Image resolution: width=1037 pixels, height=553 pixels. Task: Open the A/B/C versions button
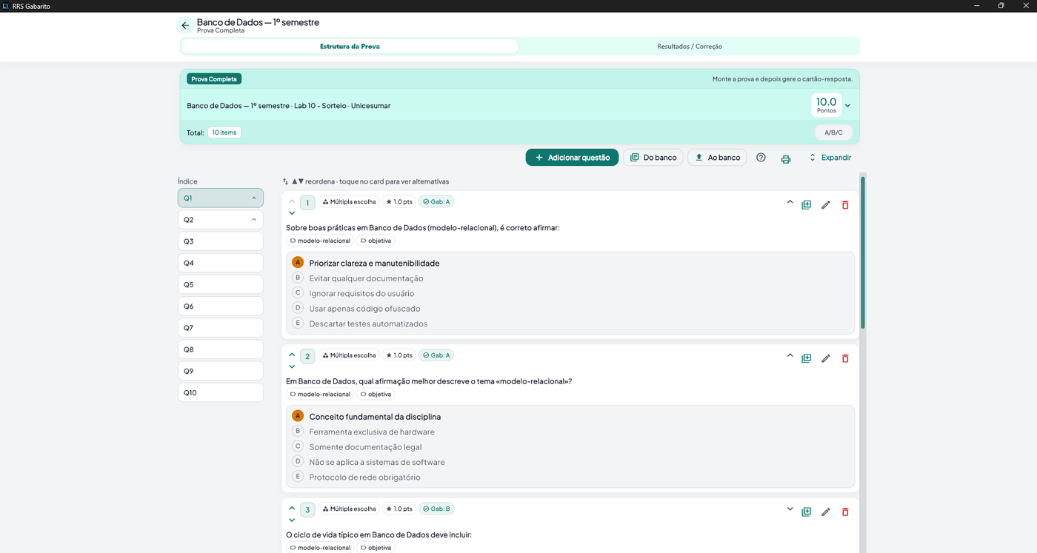pyautogui.click(x=833, y=133)
